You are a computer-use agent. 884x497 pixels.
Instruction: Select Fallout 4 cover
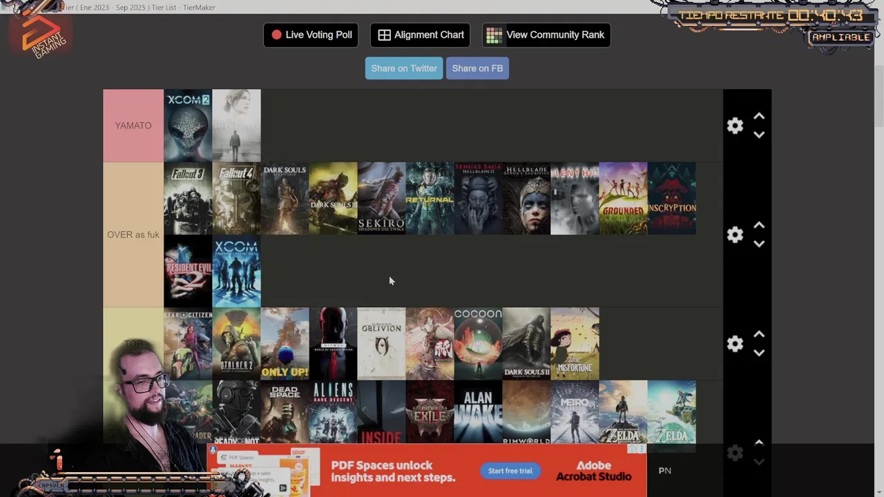click(236, 199)
